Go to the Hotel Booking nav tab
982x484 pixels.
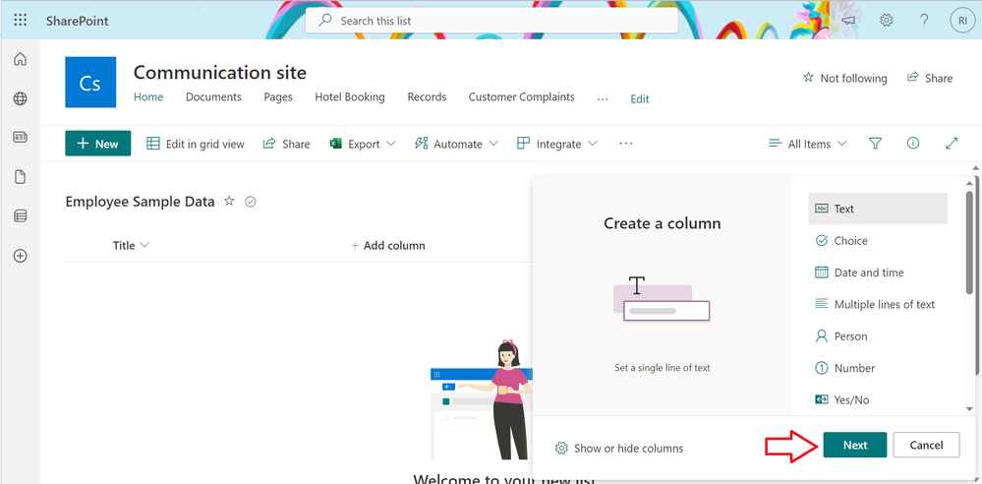click(349, 97)
